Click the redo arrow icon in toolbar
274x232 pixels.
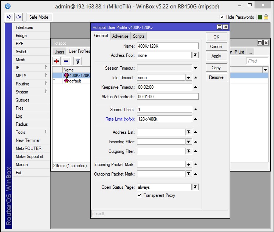pos(18,17)
